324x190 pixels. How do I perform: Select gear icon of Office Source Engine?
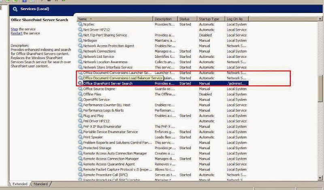click(80, 89)
